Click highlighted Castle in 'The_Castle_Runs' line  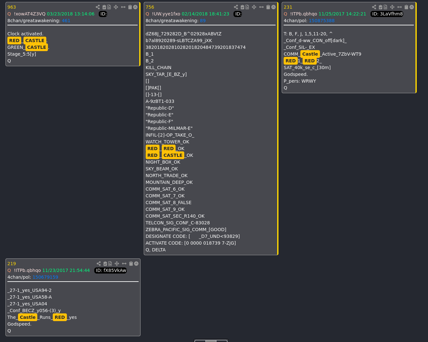pyautogui.click(x=28, y=317)
